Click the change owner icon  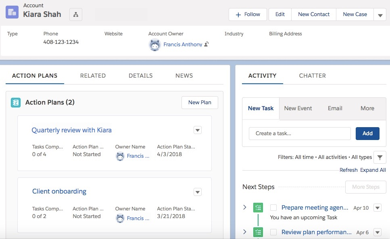(206, 44)
